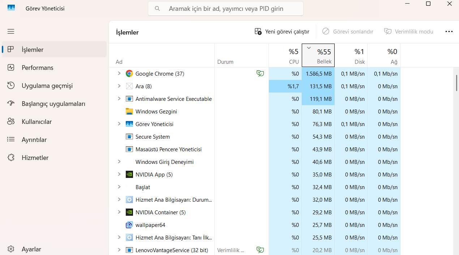Image resolution: width=459 pixels, height=255 pixels.
Task: Click the Ayarlar gear icon
Action: [x=11, y=249]
